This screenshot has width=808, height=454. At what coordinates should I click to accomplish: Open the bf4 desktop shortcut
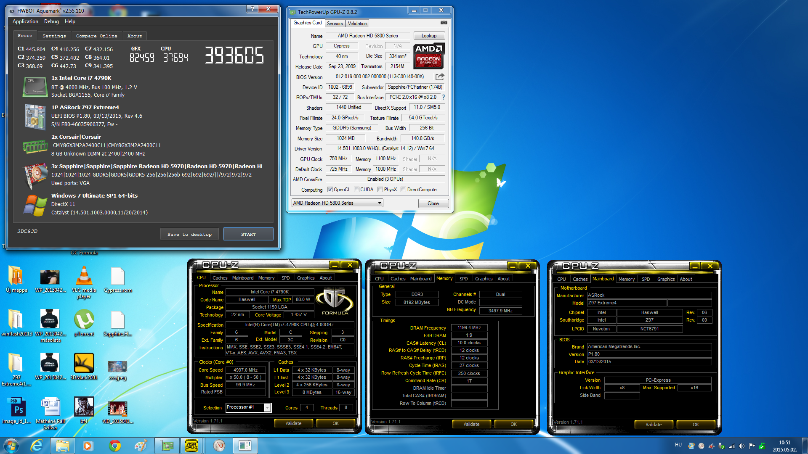(84, 410)
